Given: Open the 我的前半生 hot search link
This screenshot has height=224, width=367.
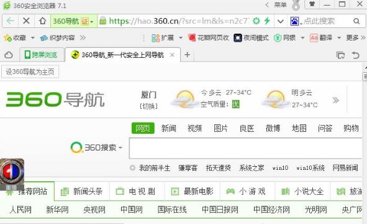Looking at the screenshot, I should pyautogui.click(x=155, y=168).
